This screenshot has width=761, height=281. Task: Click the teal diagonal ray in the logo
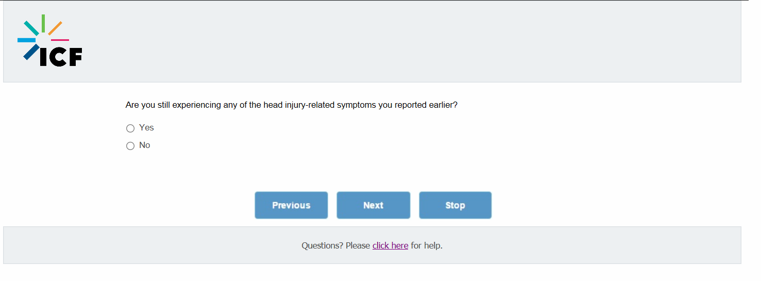31,28
